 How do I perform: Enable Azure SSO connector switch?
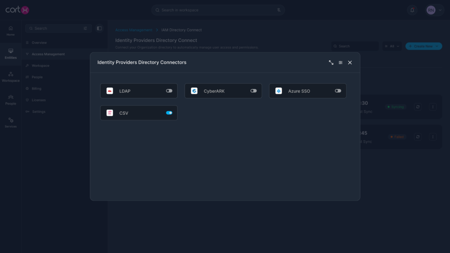[x=337, y=91]
